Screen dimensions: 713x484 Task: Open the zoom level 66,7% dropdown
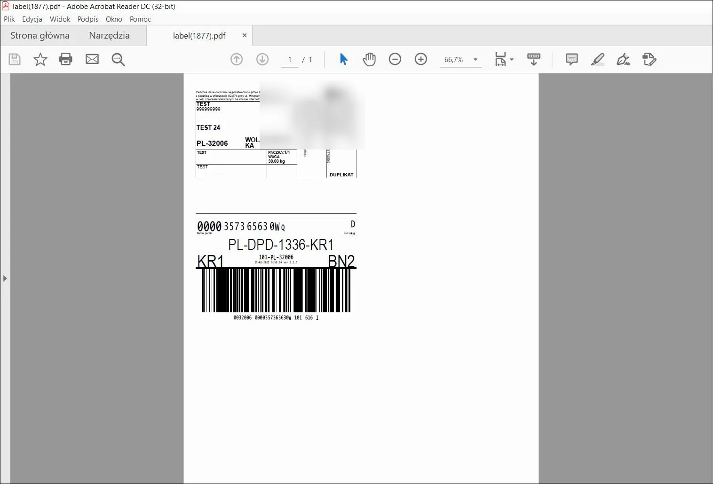tap(475, 60)
